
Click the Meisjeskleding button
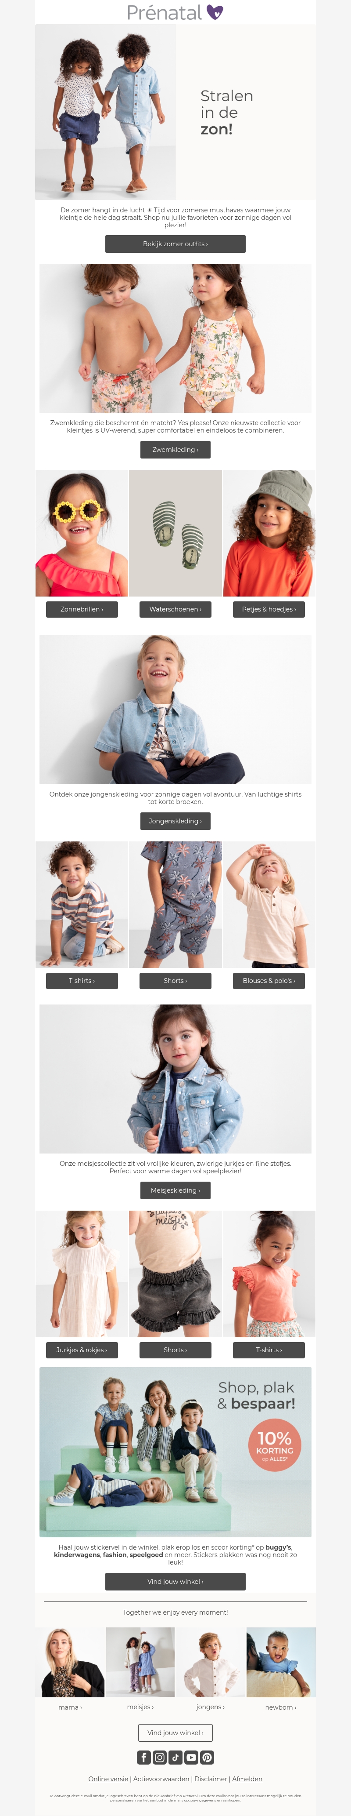pos(175,1191)
